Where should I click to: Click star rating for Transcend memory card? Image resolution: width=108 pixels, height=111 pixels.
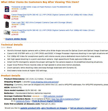point(16,9)
